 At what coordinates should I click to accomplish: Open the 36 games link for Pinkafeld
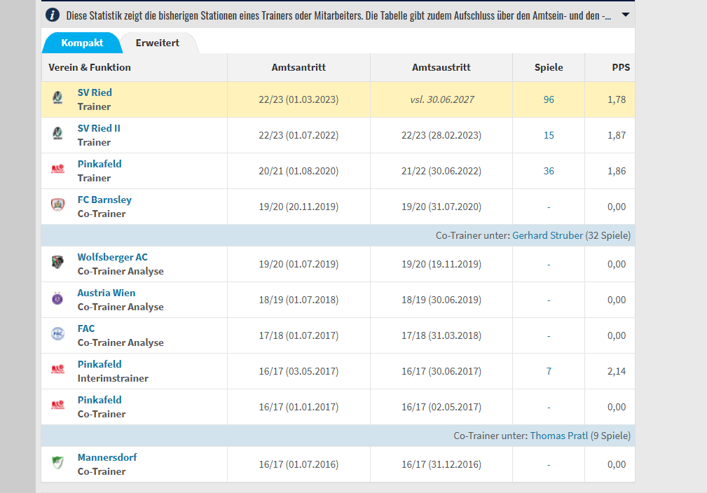(x=549, y=171)
